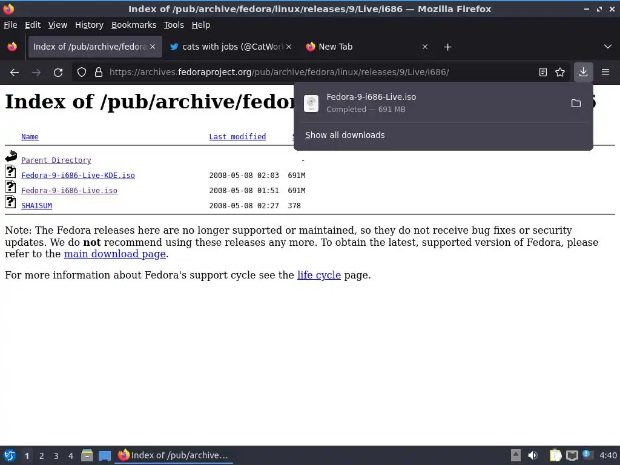Click the Parent Directory back-arrow icon
620x465 pixels.
click(11, 156)
